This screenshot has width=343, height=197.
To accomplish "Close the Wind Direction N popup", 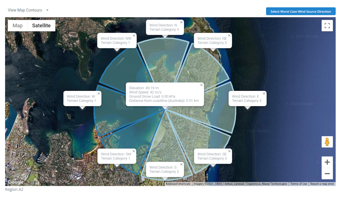I will tap(181, 22).
